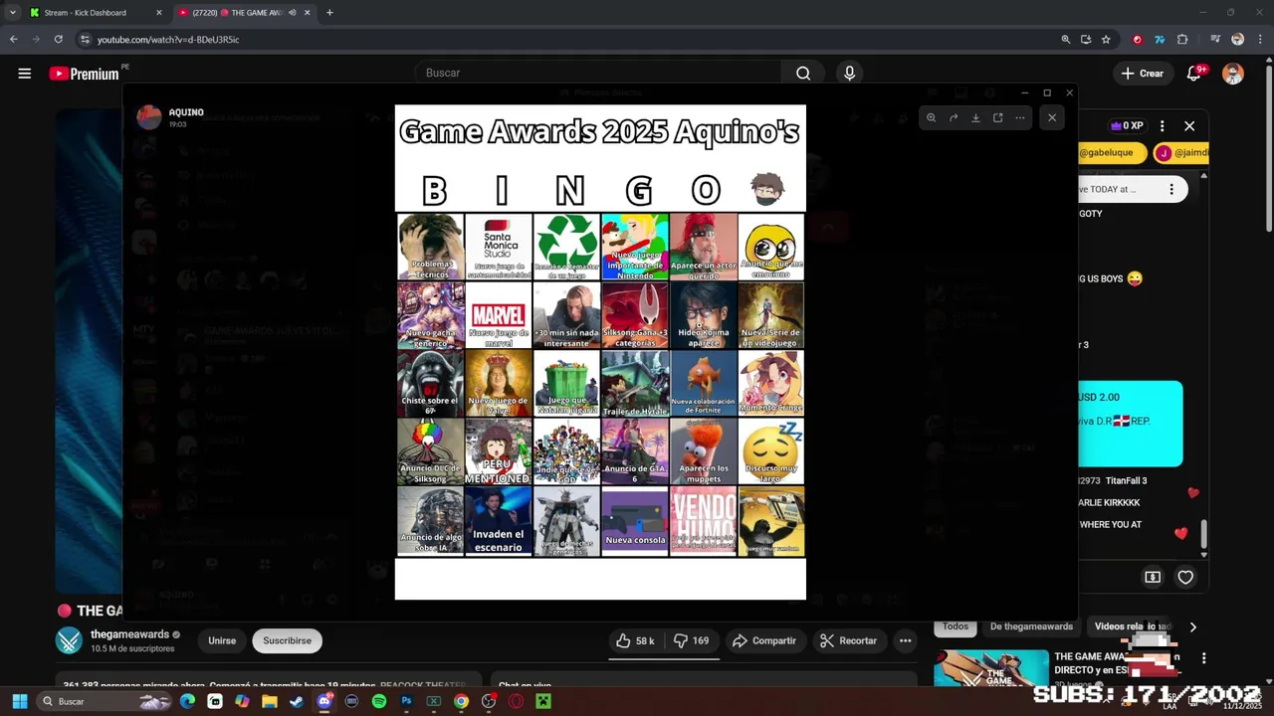Show next filter chips arrow
Image resolution: width=1274 pixels, height=716 pixels.
1192,626
